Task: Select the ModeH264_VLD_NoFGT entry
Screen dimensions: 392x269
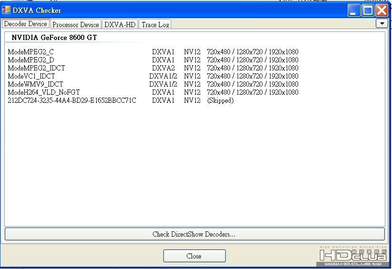Action: (44, 92)
